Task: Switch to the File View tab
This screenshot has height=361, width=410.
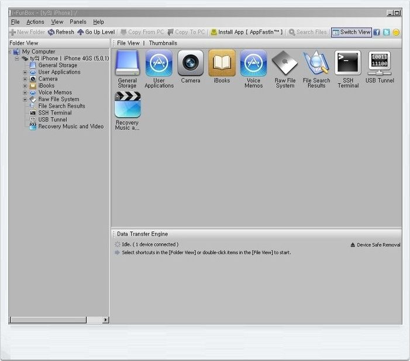Action: [x=128, y=43]
